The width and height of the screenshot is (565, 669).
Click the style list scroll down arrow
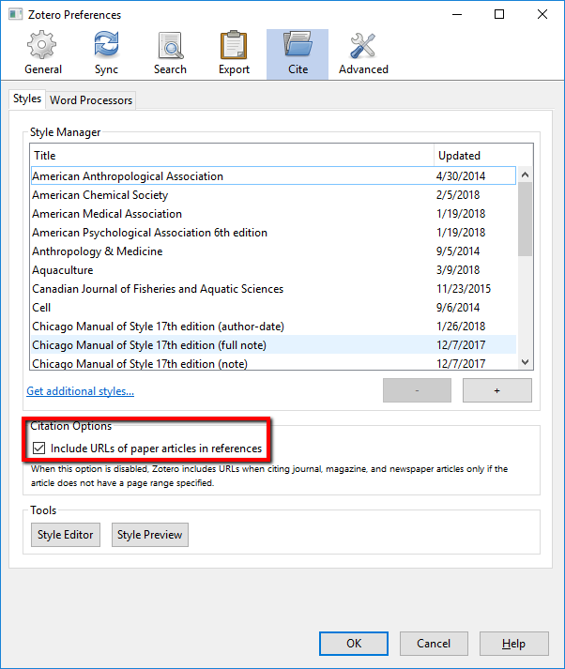(x=526, y=362)
